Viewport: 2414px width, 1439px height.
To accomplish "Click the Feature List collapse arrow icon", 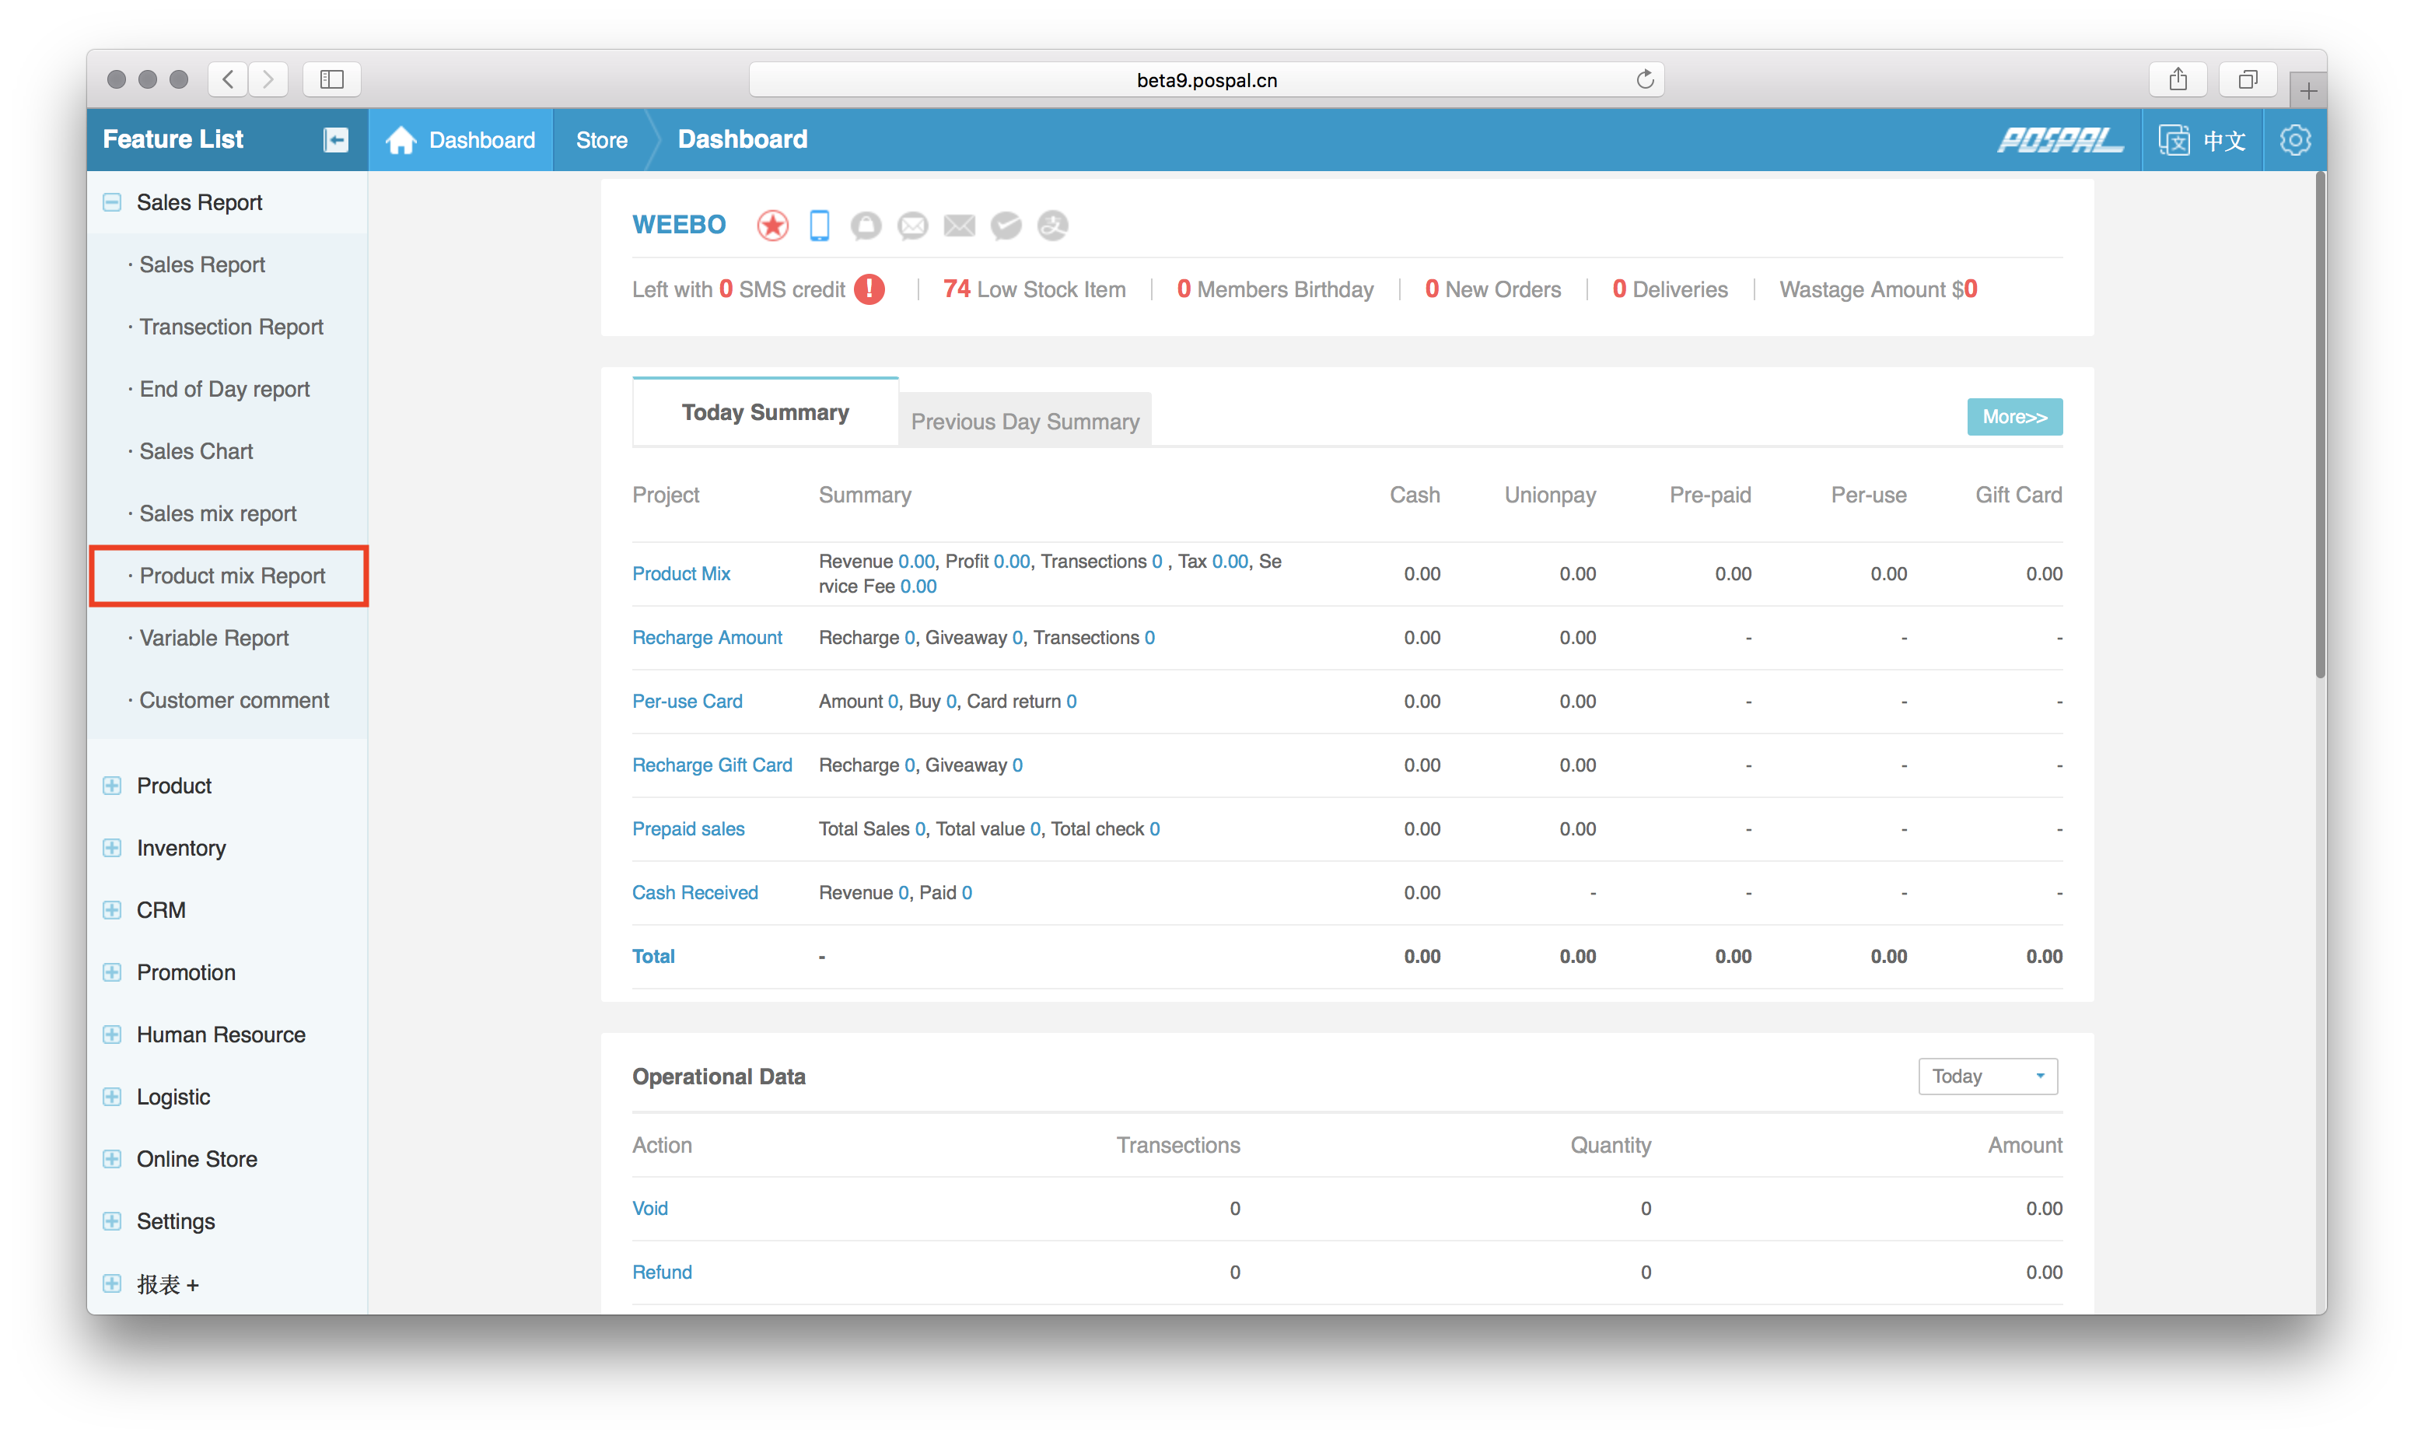I will (335, 140).
